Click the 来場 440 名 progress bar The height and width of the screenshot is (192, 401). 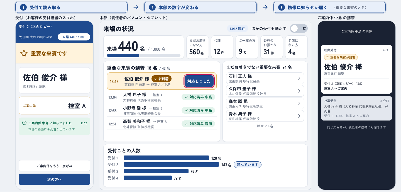click(x=144, y=55)
